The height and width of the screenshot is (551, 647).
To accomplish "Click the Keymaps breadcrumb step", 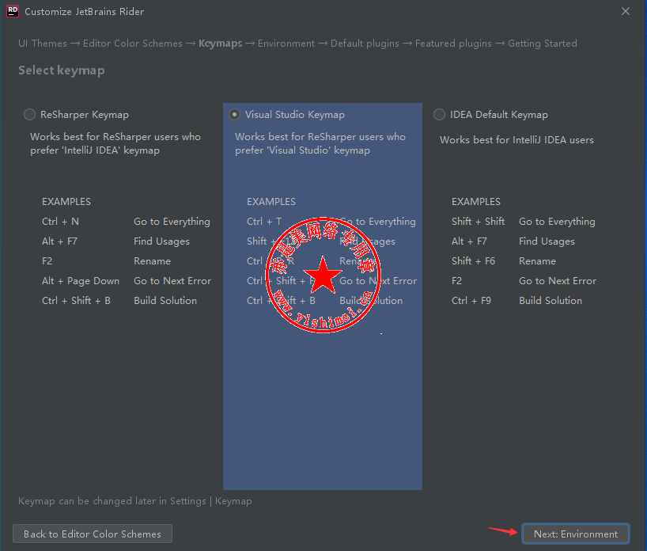I will pos(221,44).
